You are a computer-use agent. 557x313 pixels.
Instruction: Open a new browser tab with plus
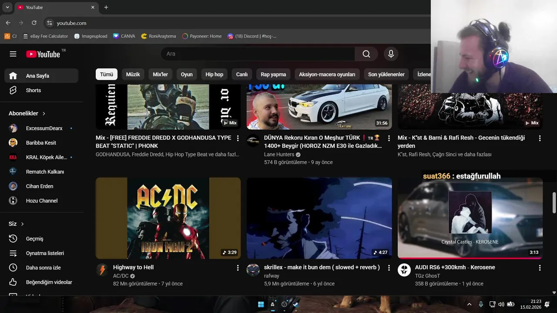click(106, 7)
